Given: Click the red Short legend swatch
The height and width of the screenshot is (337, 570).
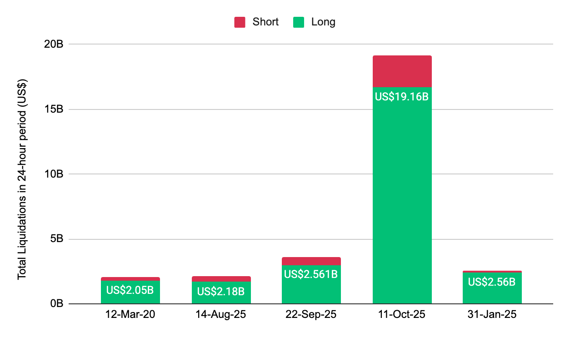Looking at the screenshot, I should click(240, 22).
